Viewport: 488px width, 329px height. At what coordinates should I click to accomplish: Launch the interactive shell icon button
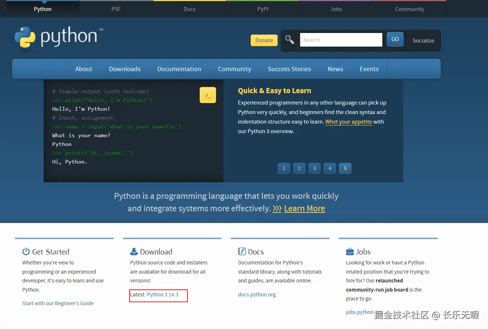pyautogui.click(x=208, y=95)
